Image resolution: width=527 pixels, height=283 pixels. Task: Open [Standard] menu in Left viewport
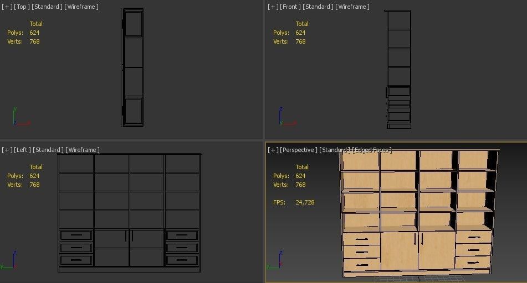(48, 150)
